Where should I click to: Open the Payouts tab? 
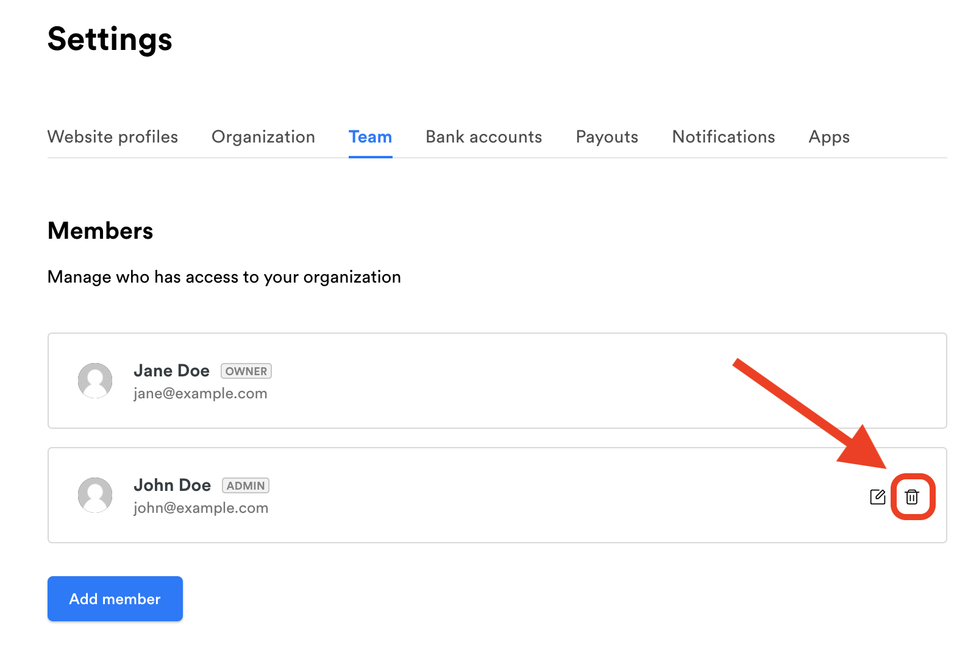pos(607,137)
